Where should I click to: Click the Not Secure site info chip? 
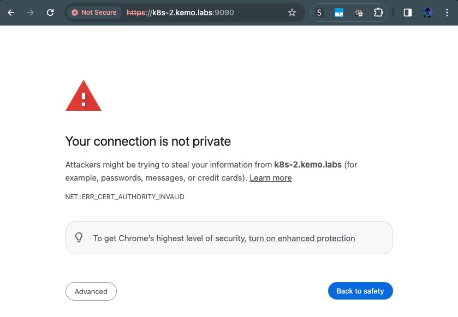(94, 13)
